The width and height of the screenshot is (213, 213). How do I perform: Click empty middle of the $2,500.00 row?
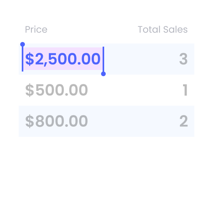[141, 59]
